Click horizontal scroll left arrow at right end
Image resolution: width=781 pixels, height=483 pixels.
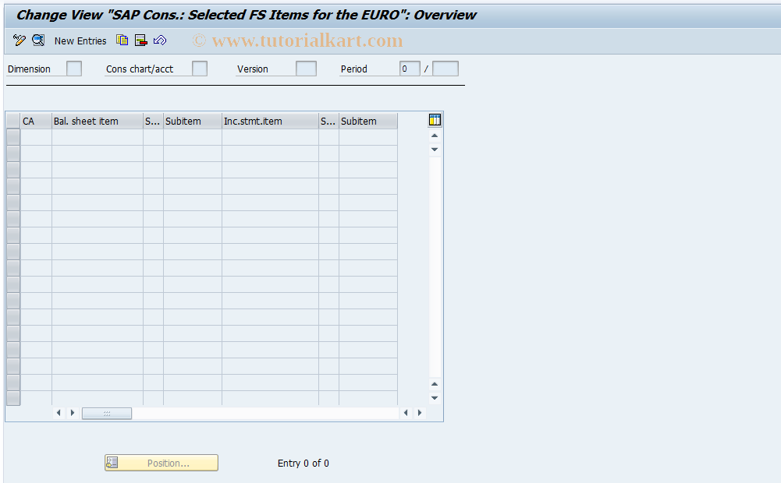pyautogui.click(x=406, y=413)
